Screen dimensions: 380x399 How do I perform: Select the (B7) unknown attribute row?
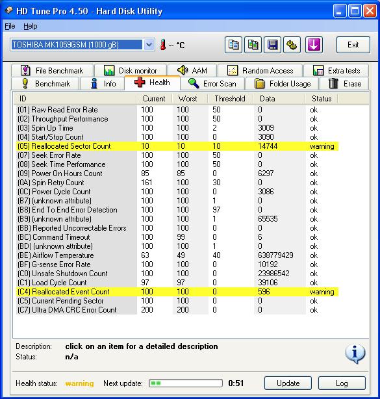[x=177, y=201]
